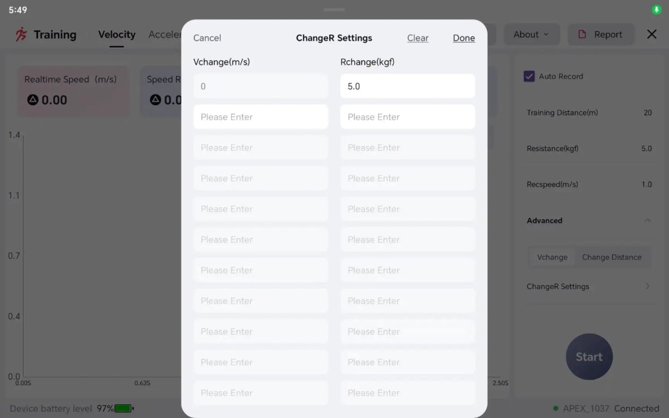Click the running figure Training icon
The width and height of the screenshot is (669, 418).
[21, 35]
